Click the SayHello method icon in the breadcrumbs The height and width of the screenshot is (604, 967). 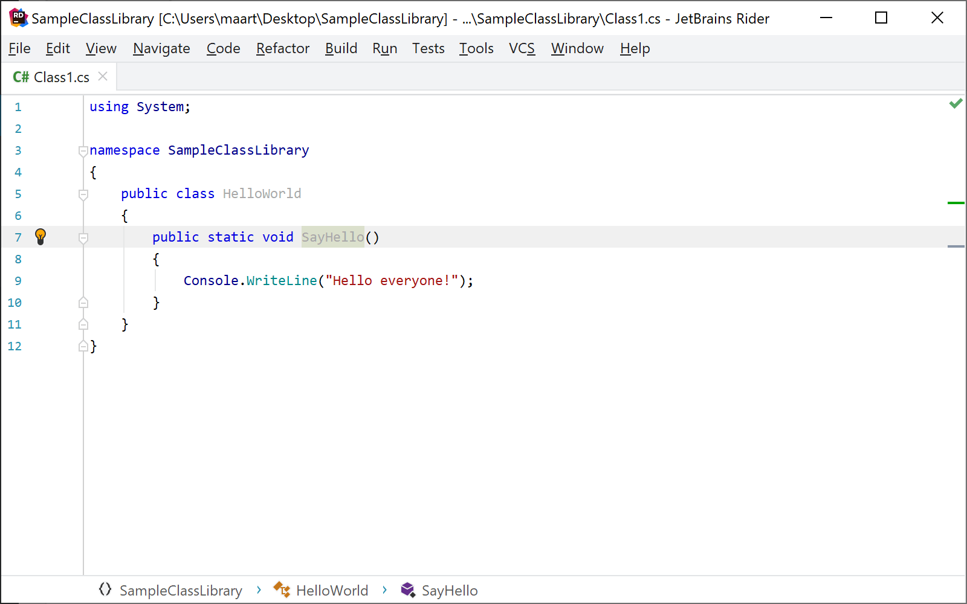407,590
